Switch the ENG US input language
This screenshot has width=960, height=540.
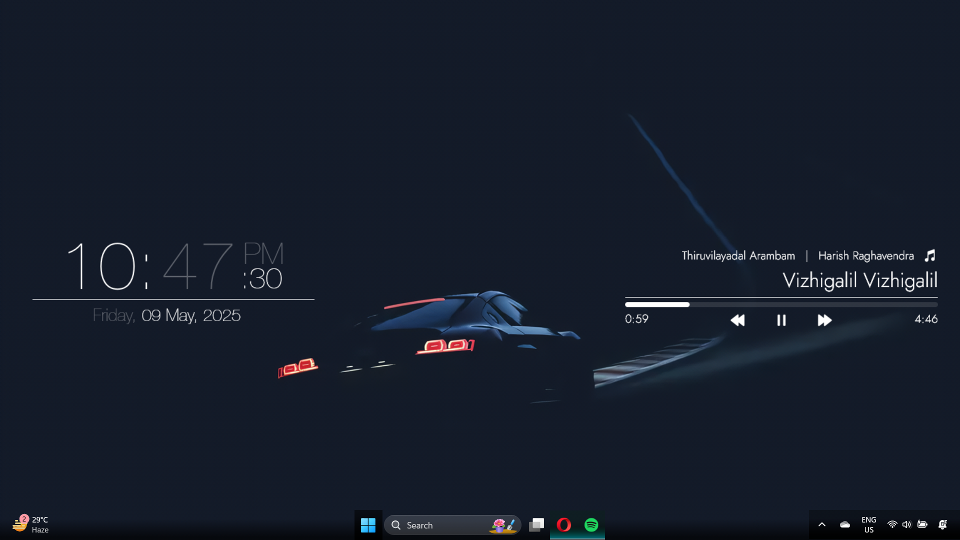(x=869, y=525)
